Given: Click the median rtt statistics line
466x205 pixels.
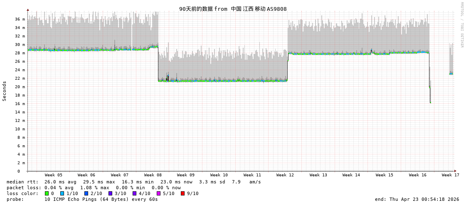Looking at the screenshot, I should [x=134, y=182].
